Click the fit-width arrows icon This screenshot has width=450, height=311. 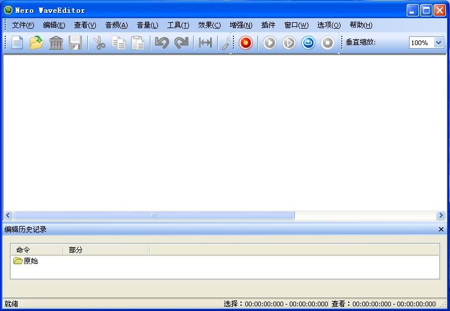tap(205, 43)
